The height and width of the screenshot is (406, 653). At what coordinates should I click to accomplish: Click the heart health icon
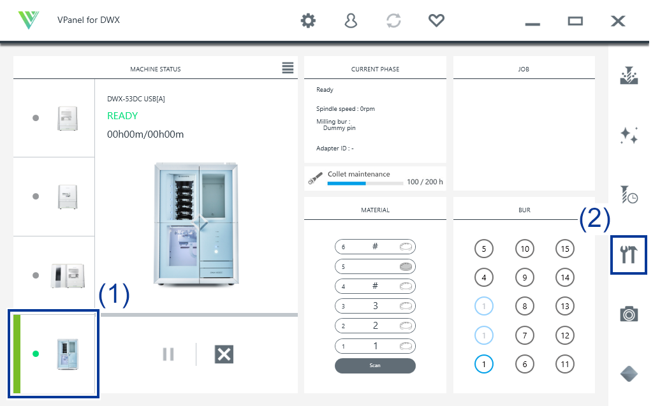(436, 20)
